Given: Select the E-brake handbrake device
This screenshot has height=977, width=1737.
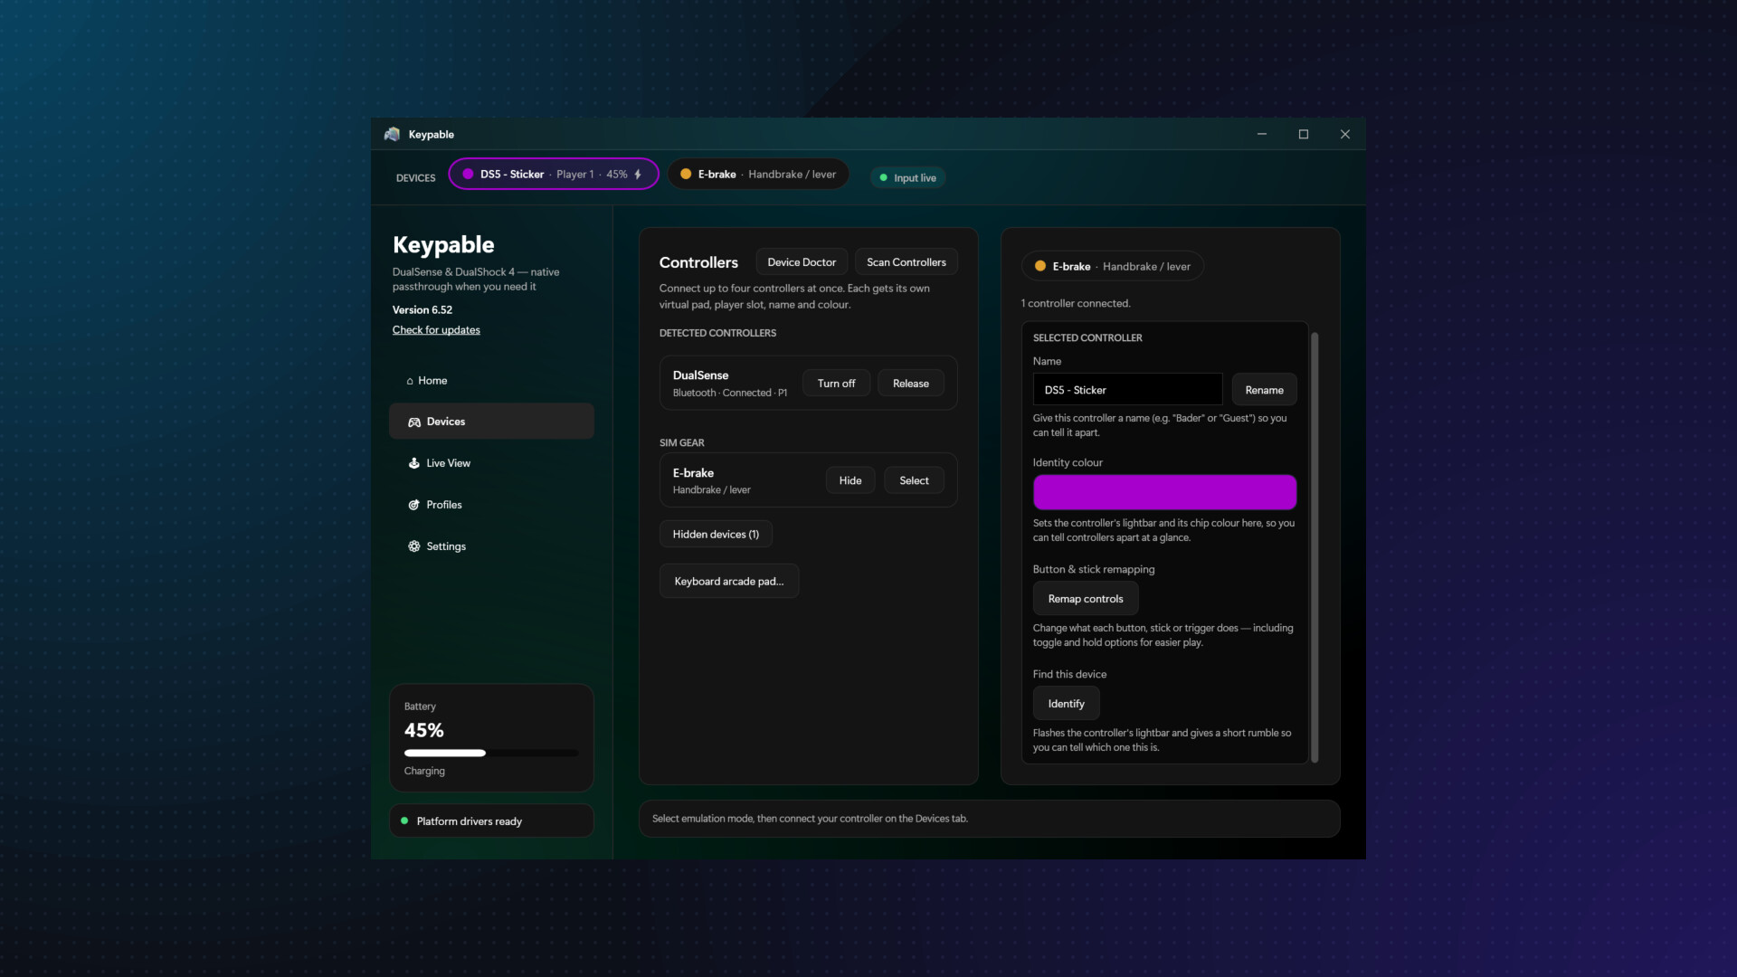Looking at the screenshot, I should point(914,480).
